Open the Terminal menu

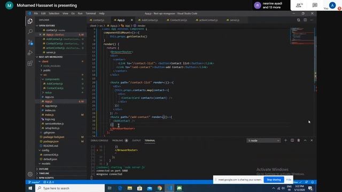[90, 13]
